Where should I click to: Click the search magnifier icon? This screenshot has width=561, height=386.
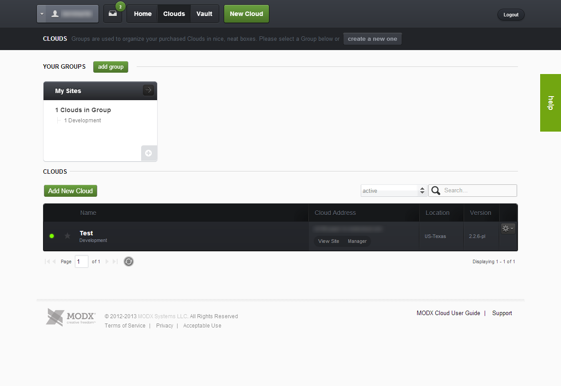436,191
